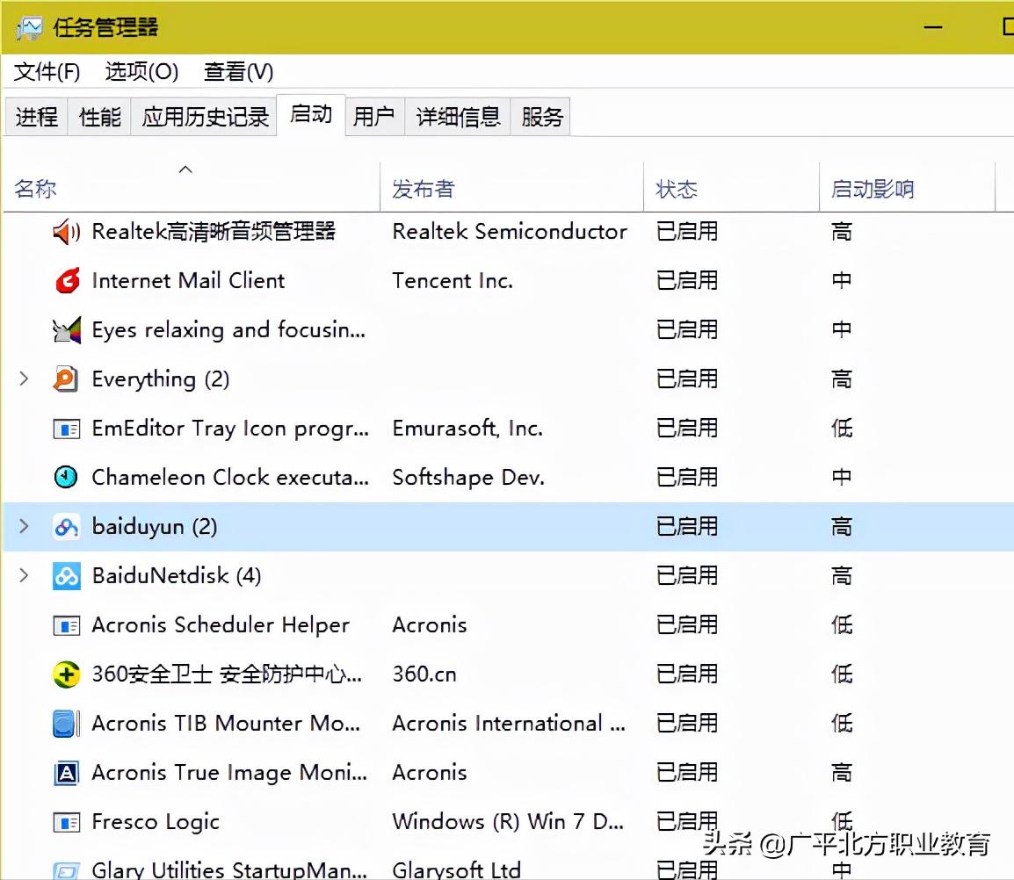The height and width of the screenshot is (880, 1014).
Task: Click the Chameleon Clock executable icon
Action: (67, 478)
